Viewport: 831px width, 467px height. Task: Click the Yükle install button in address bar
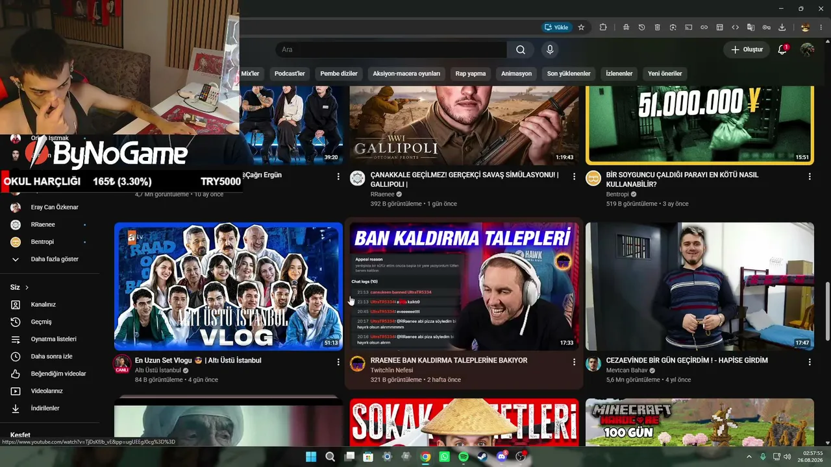[557, 27]
